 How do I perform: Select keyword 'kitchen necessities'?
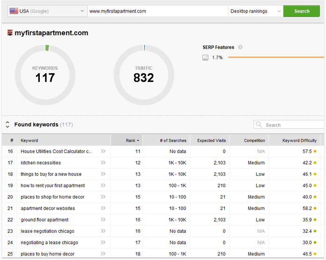41,163
